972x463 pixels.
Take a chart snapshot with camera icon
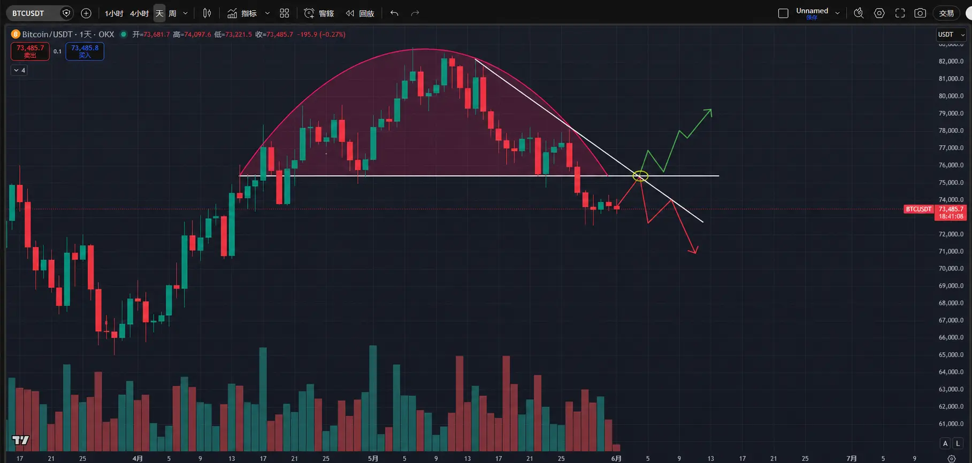[920, 13]
